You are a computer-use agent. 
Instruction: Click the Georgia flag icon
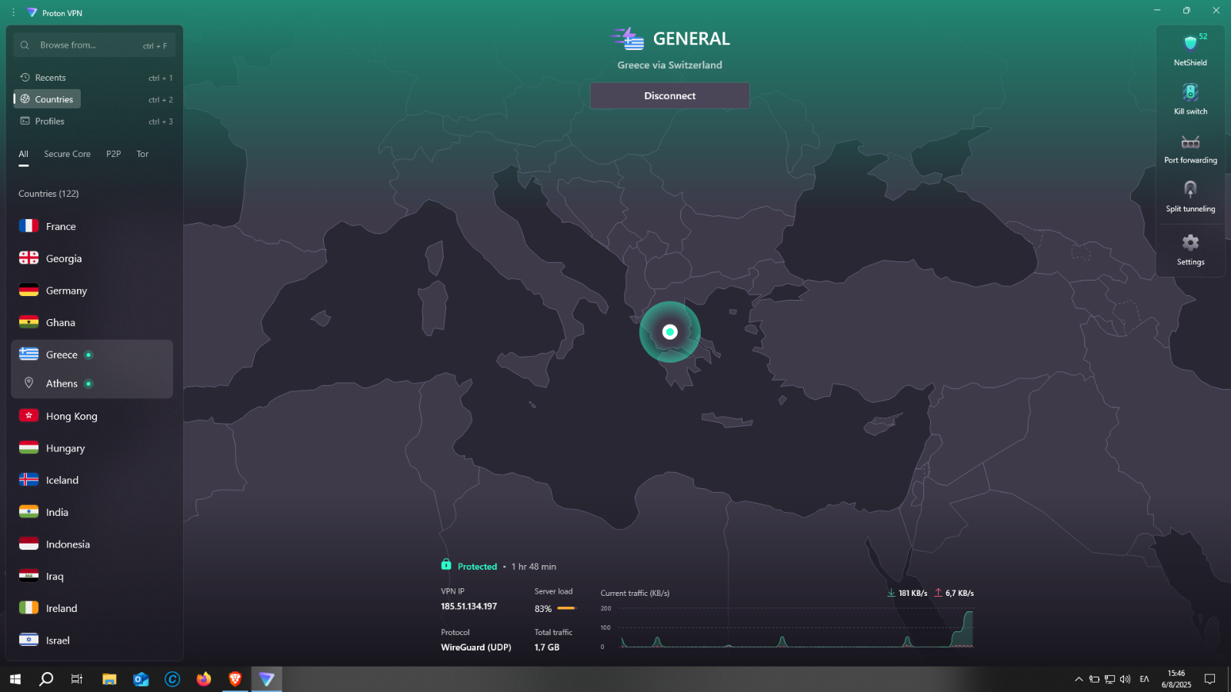click(x=28, y=258)
